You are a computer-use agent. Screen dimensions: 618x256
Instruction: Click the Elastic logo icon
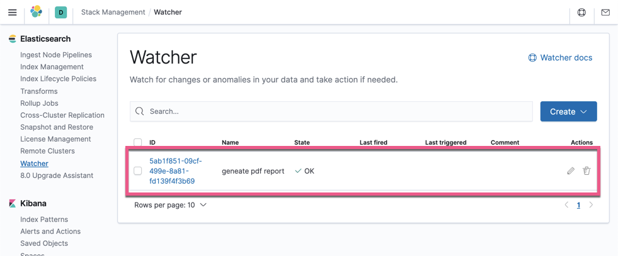click(37, 12)
